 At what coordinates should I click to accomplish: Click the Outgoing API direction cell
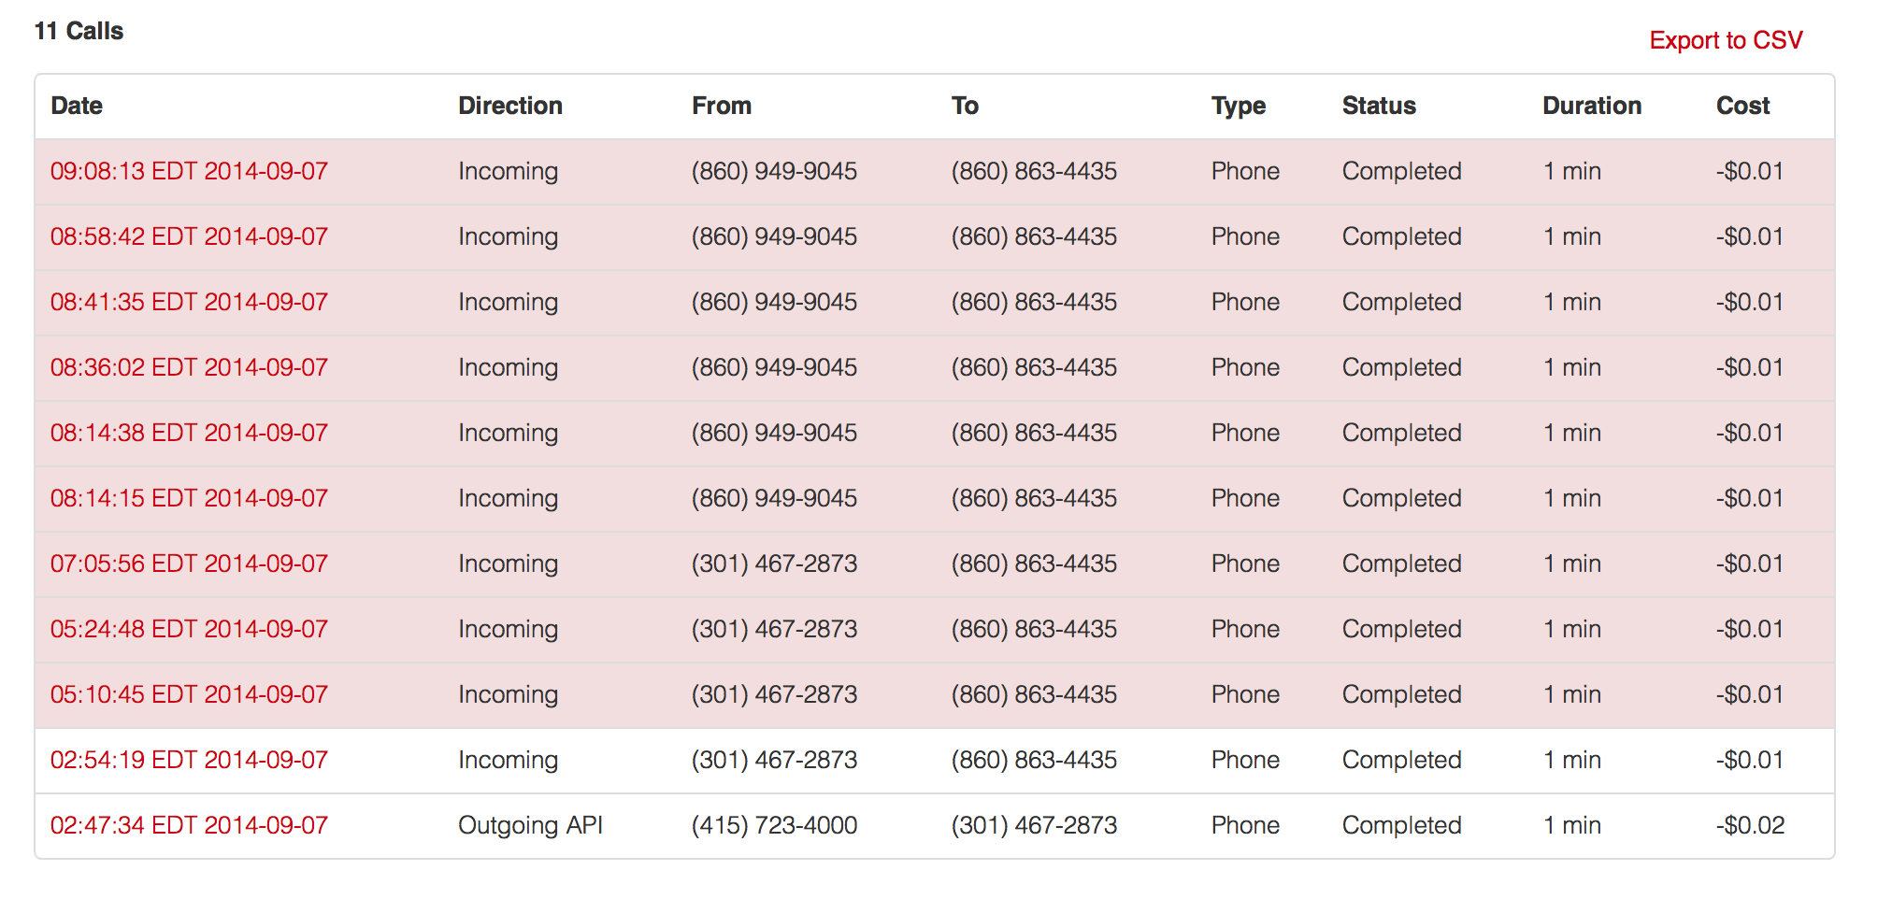tap(530, 825)
